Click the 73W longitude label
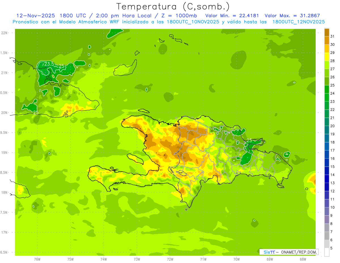 pyautogui.click(x=137, y=259)
